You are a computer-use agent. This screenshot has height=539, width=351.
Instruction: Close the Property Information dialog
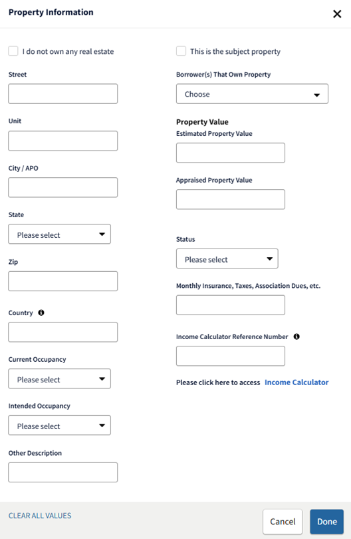pyautogui.click(x=337, y=14)
